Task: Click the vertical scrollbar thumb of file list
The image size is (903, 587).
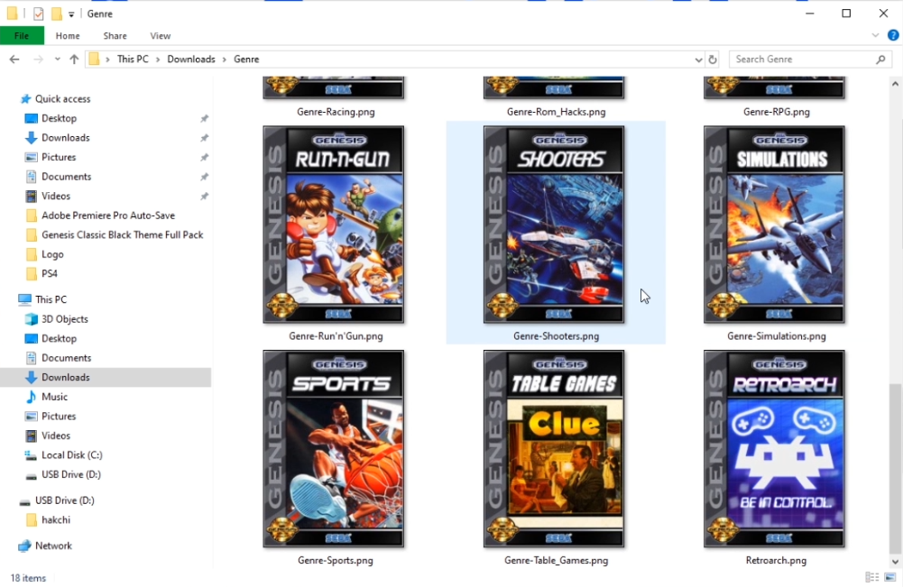Action: (895, 467)
